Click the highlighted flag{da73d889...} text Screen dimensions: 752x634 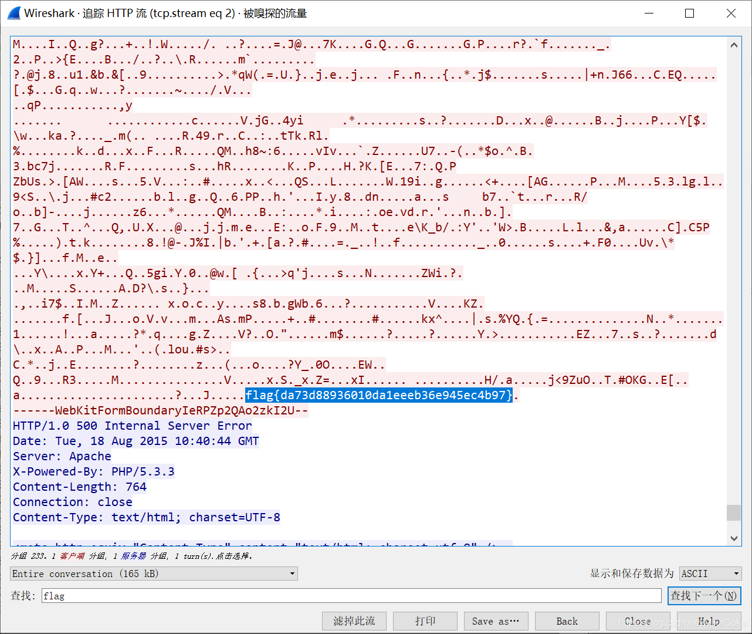click(379, 395)
